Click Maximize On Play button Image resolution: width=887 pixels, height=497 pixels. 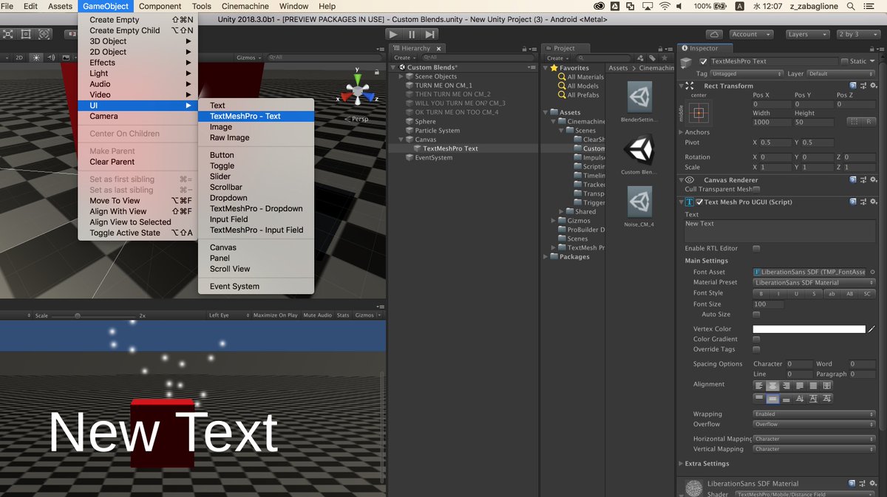point(275,315)
